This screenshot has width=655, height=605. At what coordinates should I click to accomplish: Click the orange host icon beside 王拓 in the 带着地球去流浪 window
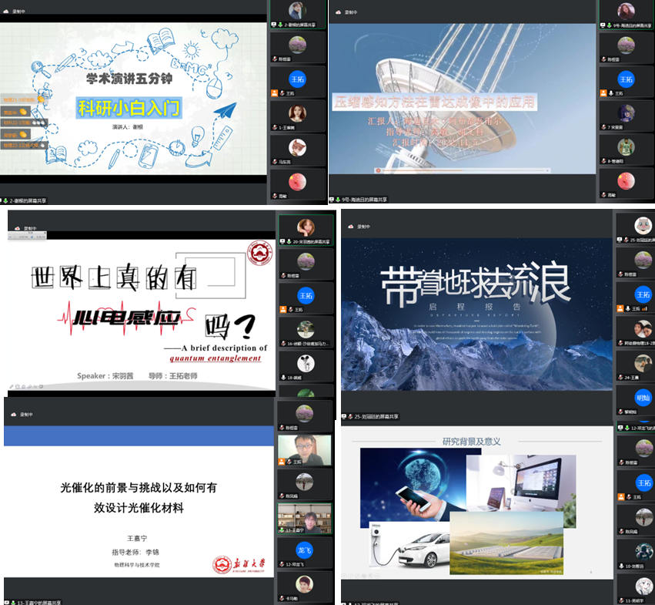click(x=620, y=308)
